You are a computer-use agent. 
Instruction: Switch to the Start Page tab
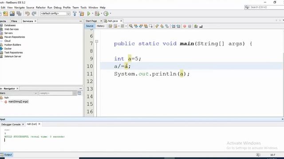[x=91, y=21]
